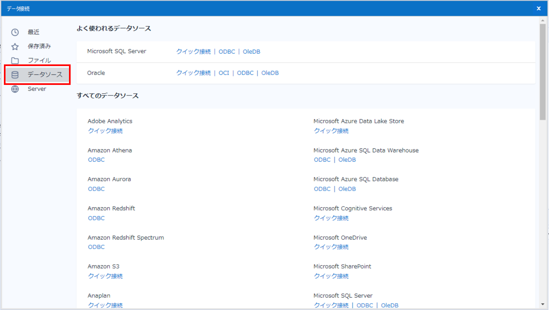Click the Adobe Analytics name

click(110, 121)
